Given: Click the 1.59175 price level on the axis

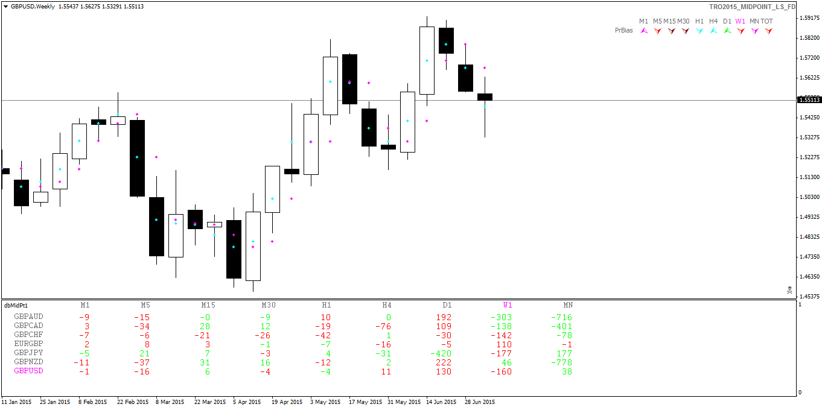Looking at the screenshot, I should click(809, 18).
